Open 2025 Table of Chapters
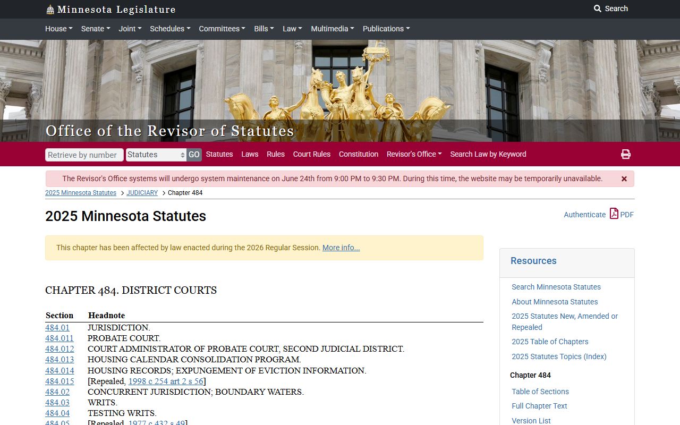Screen dimensions: 680x425 pyautogui.click(x=550, y=342)
